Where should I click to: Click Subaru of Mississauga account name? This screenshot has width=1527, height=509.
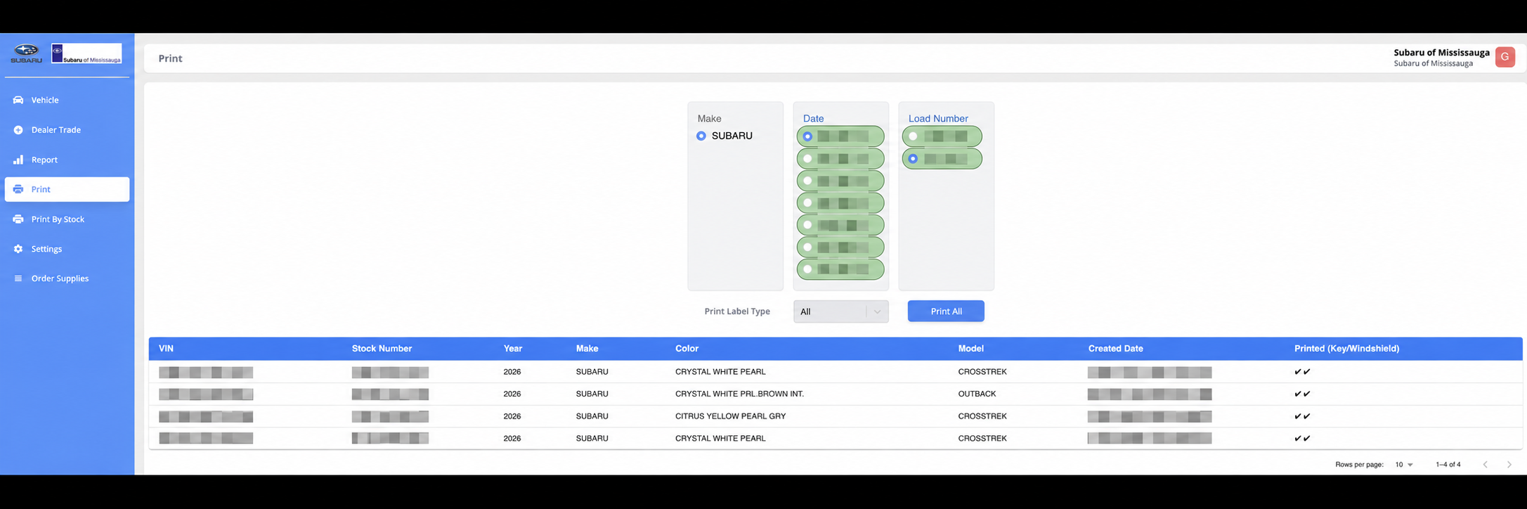click(x=1441, y=53)
